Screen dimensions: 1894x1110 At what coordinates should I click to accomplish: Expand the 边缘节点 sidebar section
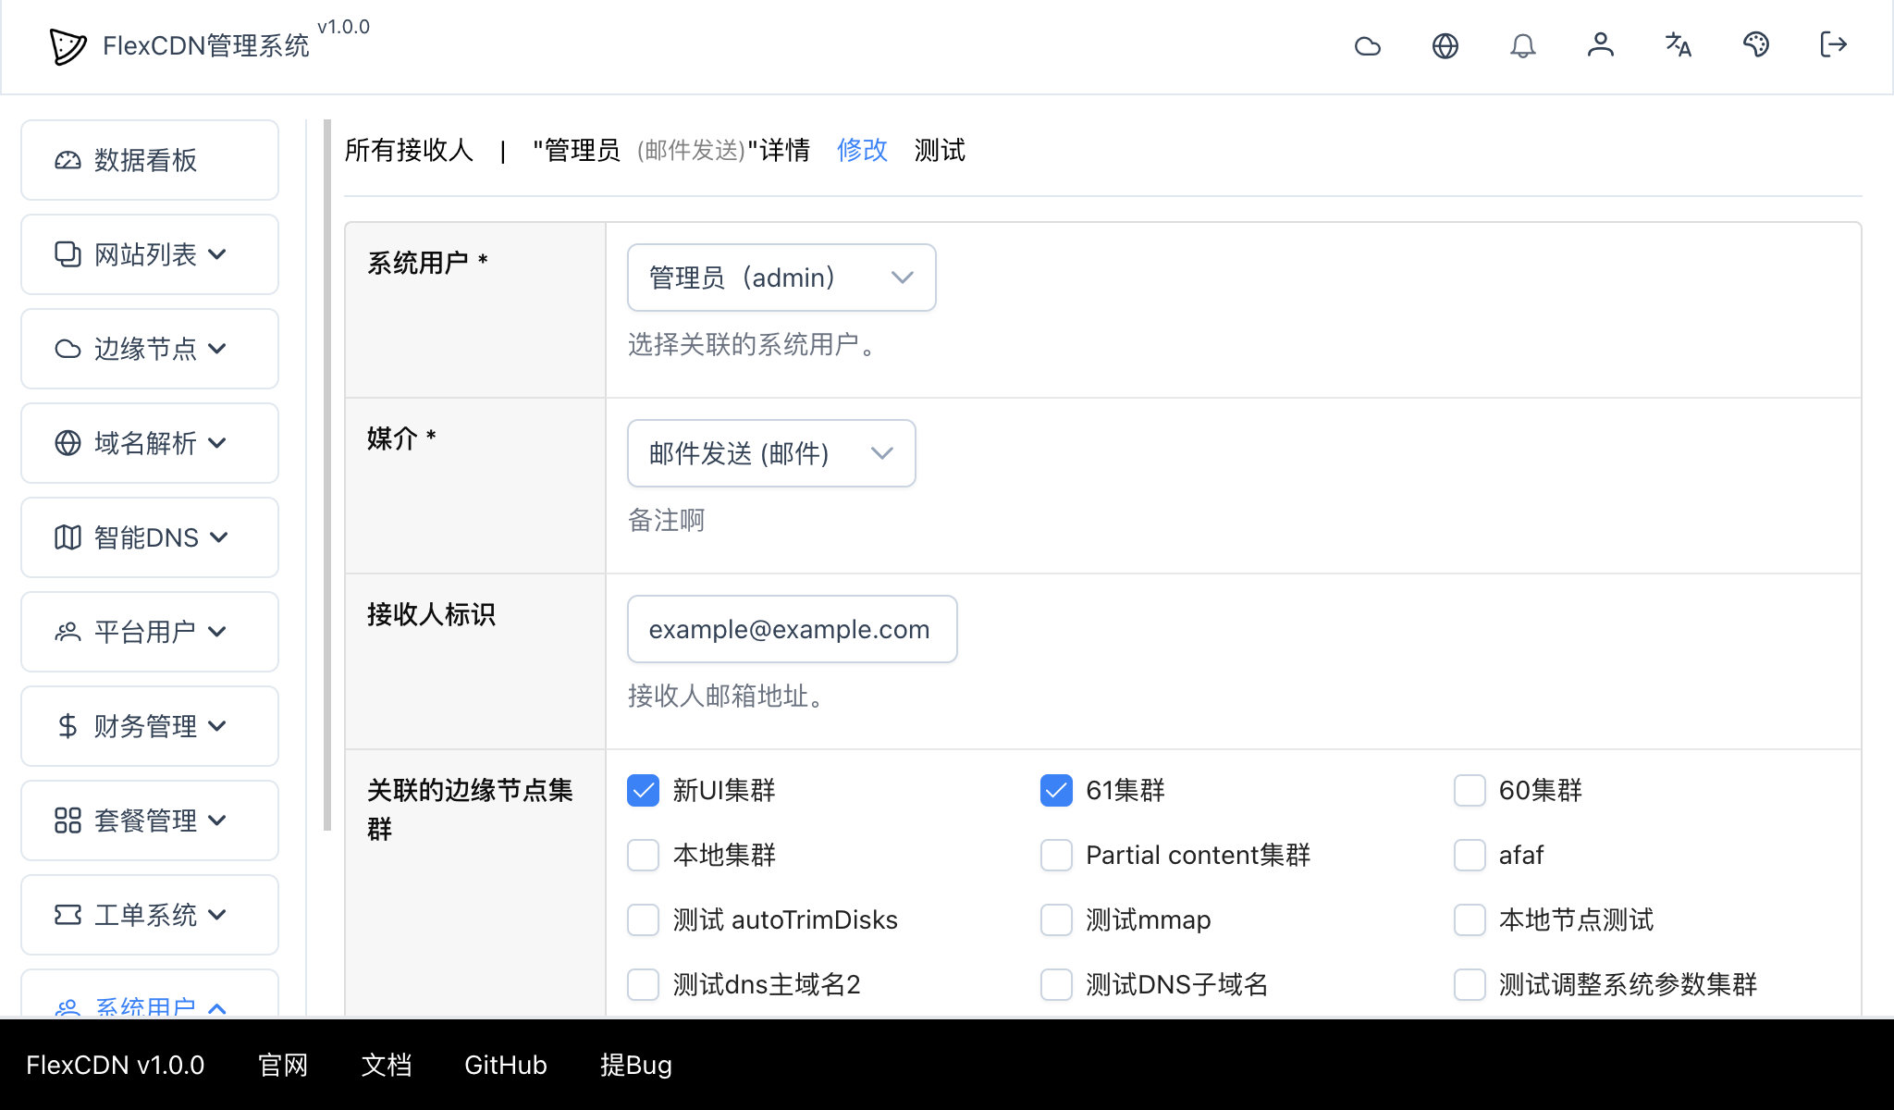[x=149, y=349]
